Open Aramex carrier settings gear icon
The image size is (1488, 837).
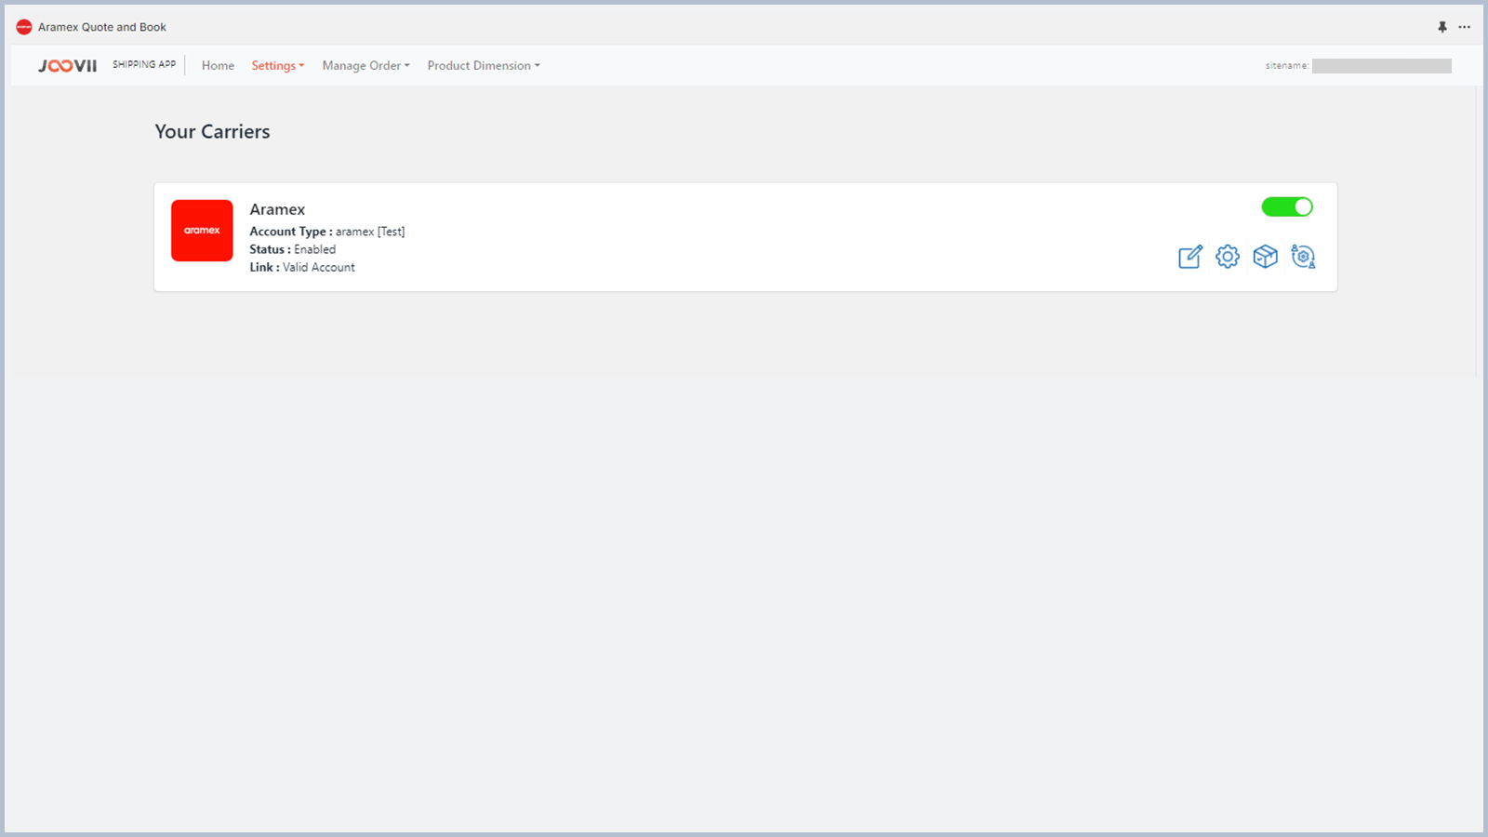tap(1228, 257)
